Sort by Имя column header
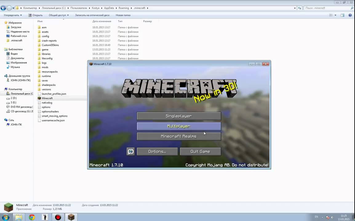The image size is (355, 221). [x=40, y=21]
